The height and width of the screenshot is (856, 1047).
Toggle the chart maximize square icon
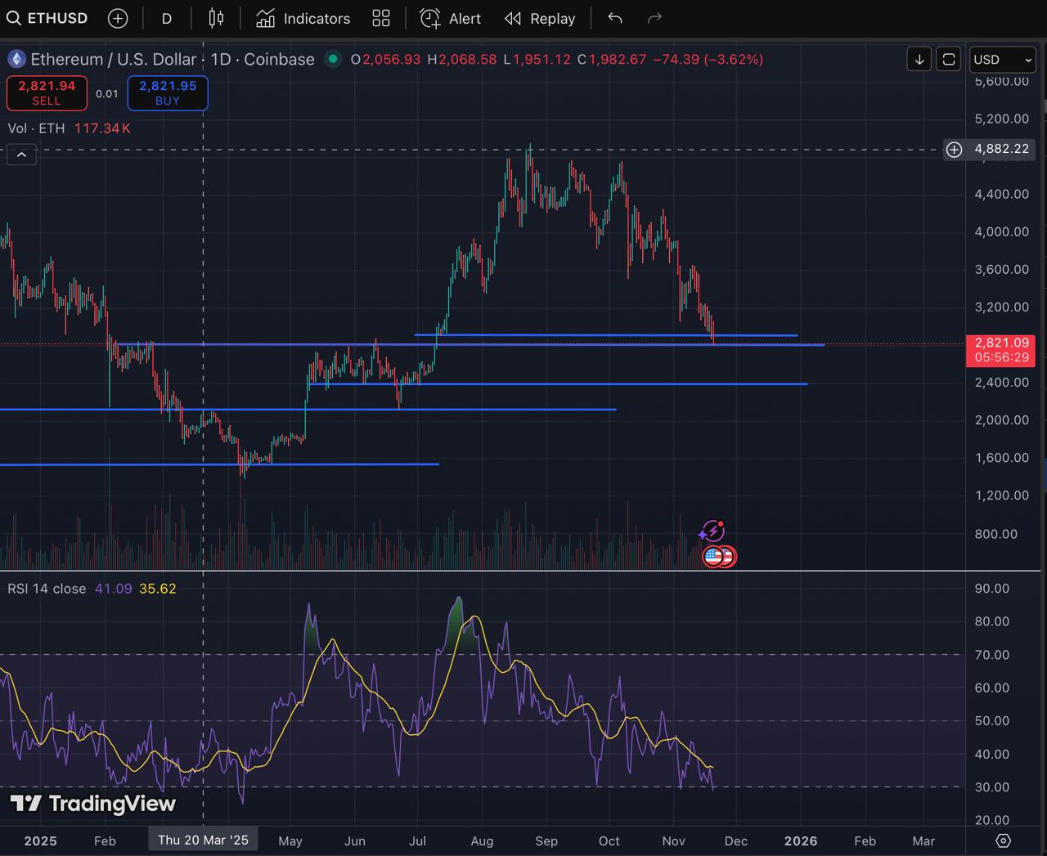(x=948, y=60)
